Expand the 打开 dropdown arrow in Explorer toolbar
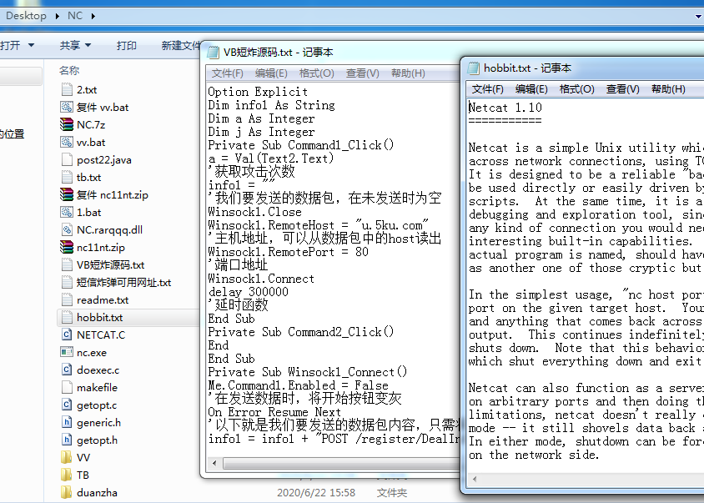 click(31, 45)
